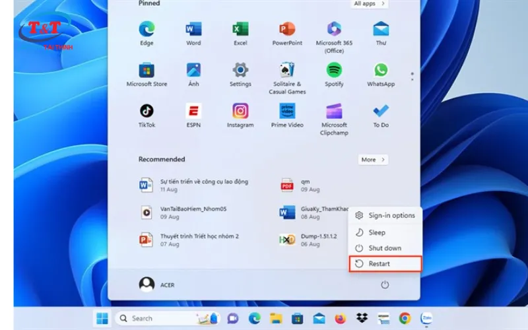The height and width of the screenshot is (330, 528).
Task: Open the ACER user account menu
Action: (157, 285)
